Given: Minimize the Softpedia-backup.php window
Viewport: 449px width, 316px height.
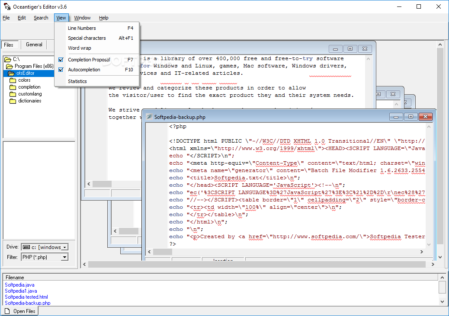Looking at the screenshot, I should pos(396,117).
